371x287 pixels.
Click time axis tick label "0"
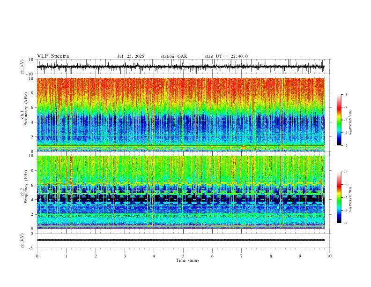coord(37,256)
